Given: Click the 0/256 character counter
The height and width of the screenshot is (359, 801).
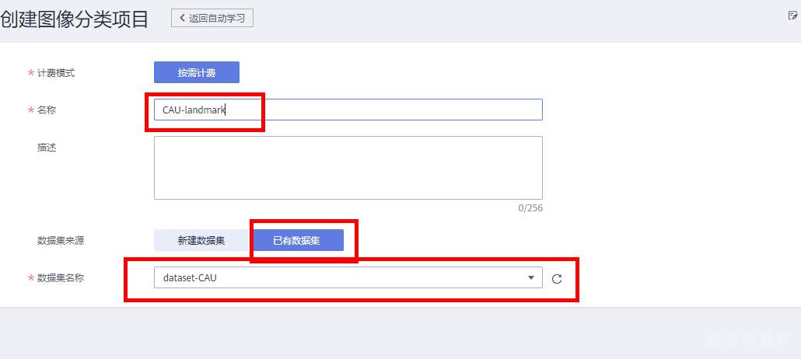Looking at the screenshot, I should click(x=530, y=208).
